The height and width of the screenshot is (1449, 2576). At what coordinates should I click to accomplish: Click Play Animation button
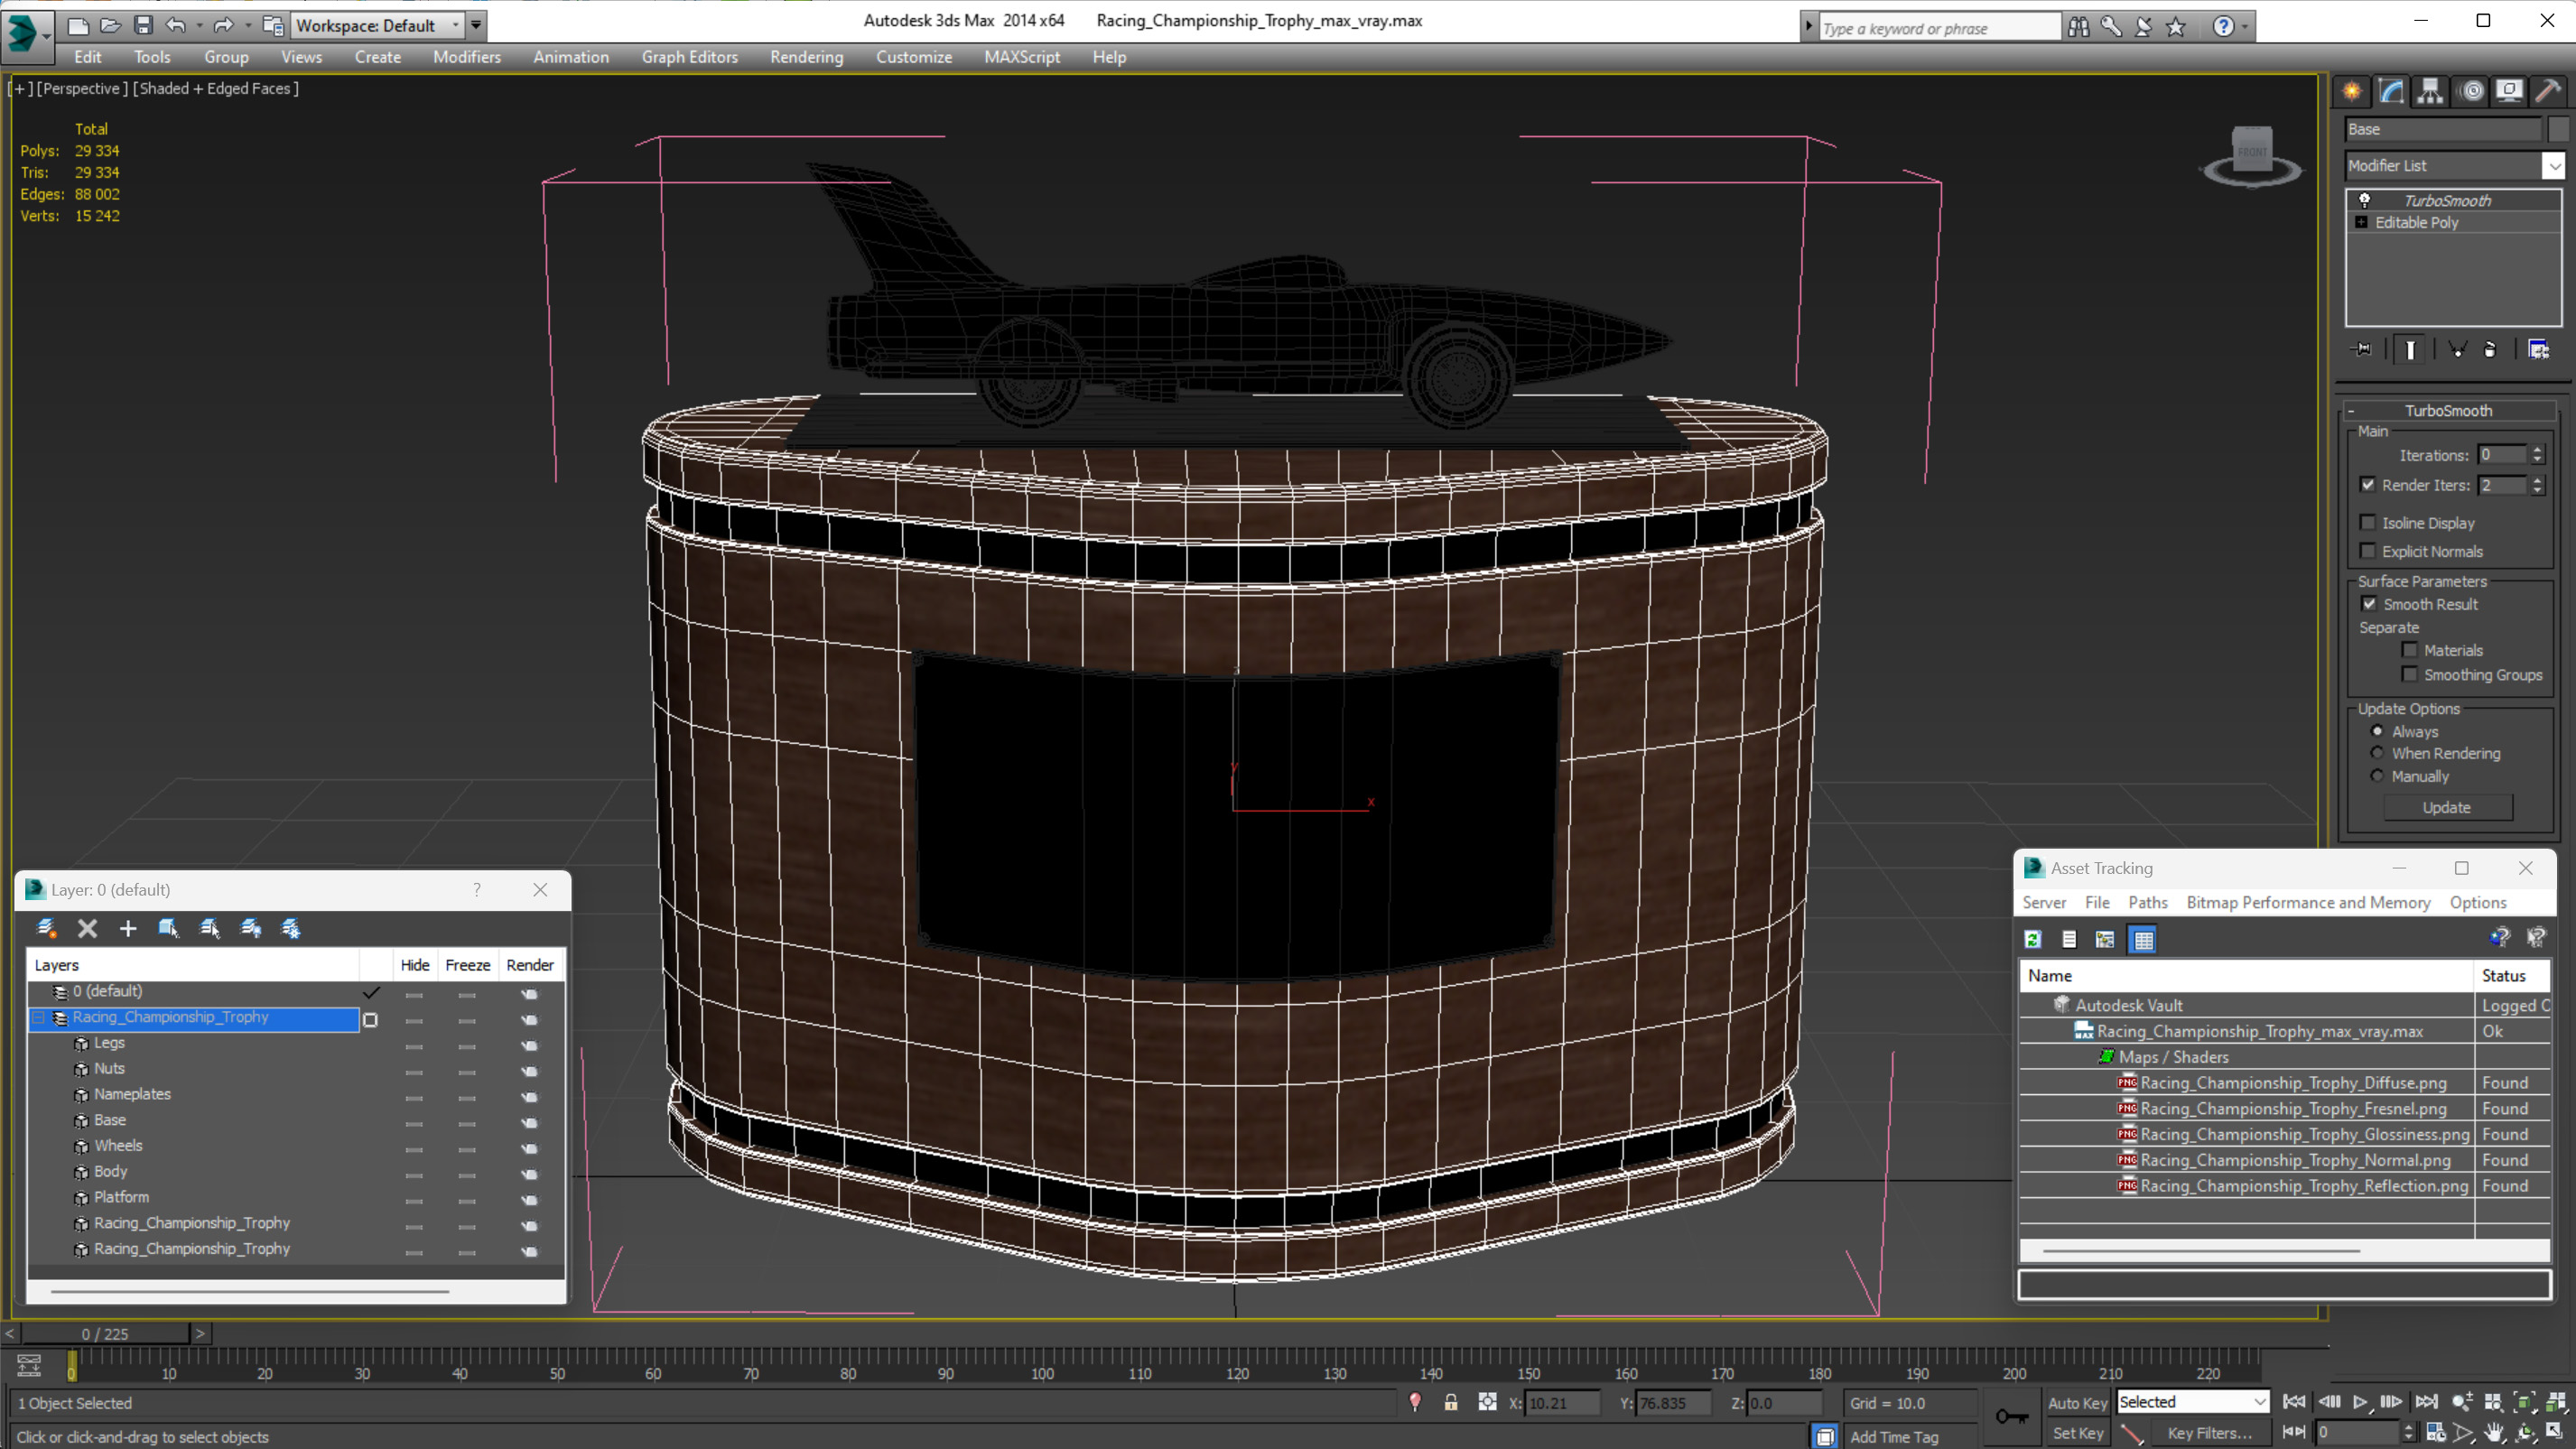tap(2360, 1402)
